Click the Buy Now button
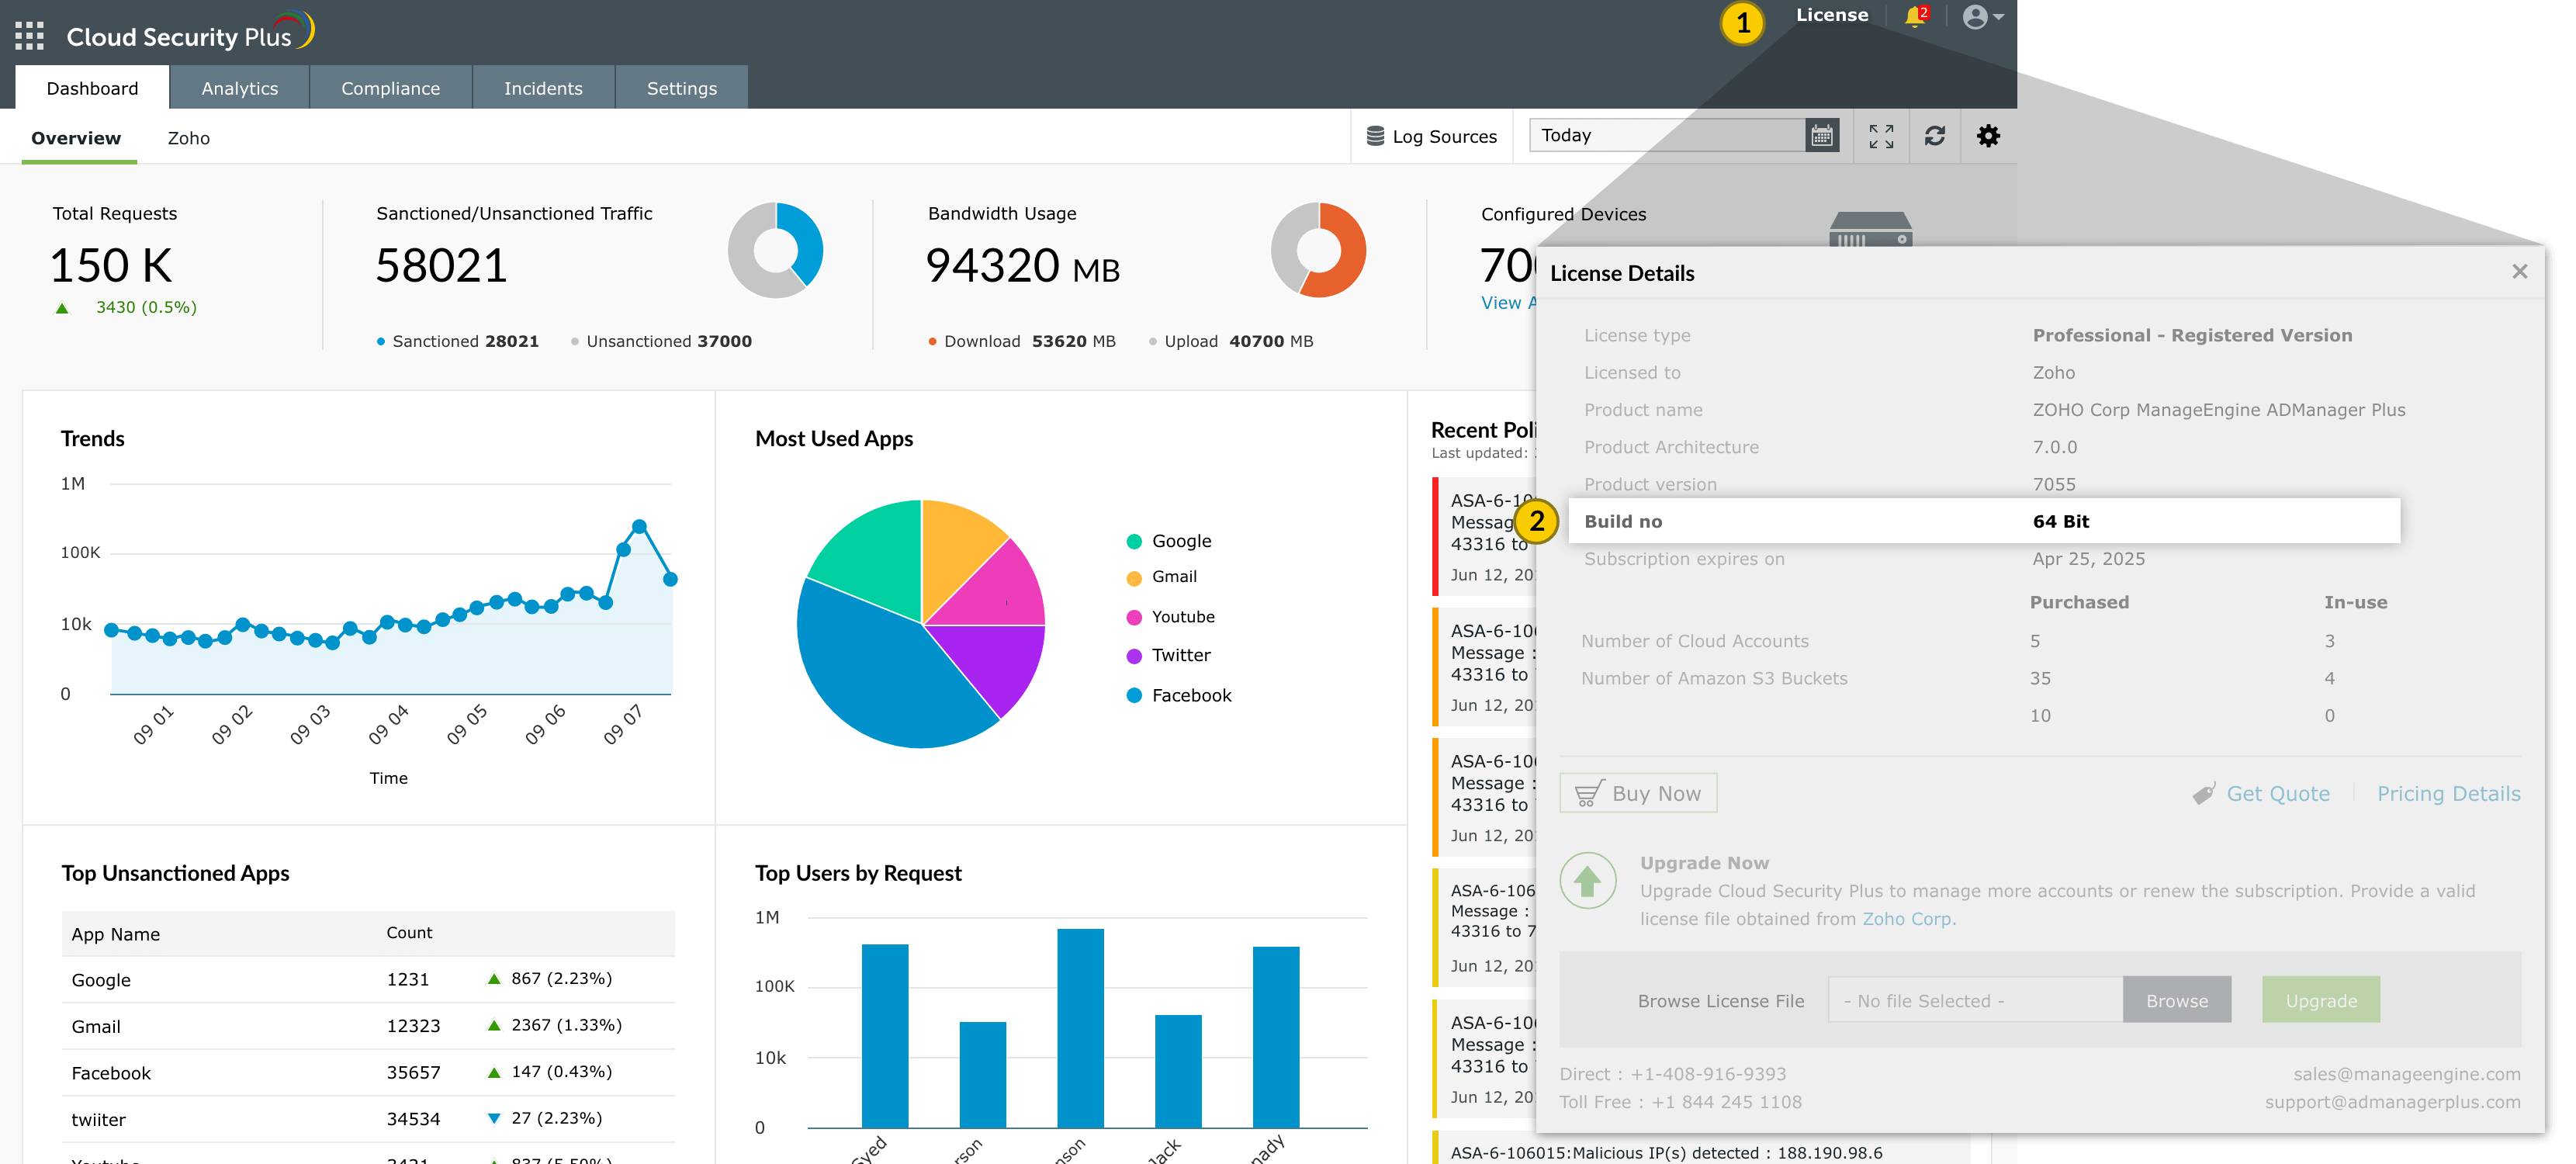The image size is (2576, 1164). tap(1637, 793)
